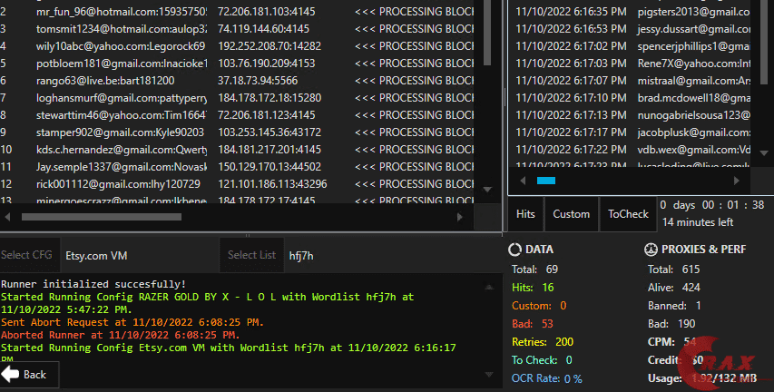Click the Sent Abort Request log line

click(133, 322)
